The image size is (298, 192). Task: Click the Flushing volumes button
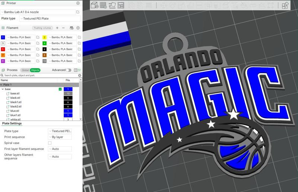point(42,28)
